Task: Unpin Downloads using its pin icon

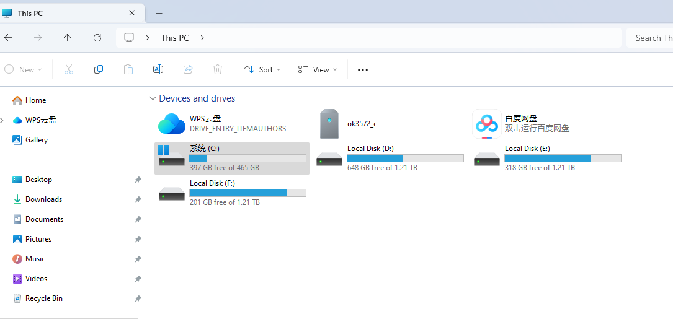Action: [138, 199]
